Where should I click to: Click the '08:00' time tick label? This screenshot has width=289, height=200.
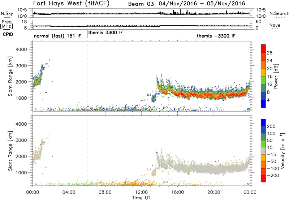(x=105, y=192)
